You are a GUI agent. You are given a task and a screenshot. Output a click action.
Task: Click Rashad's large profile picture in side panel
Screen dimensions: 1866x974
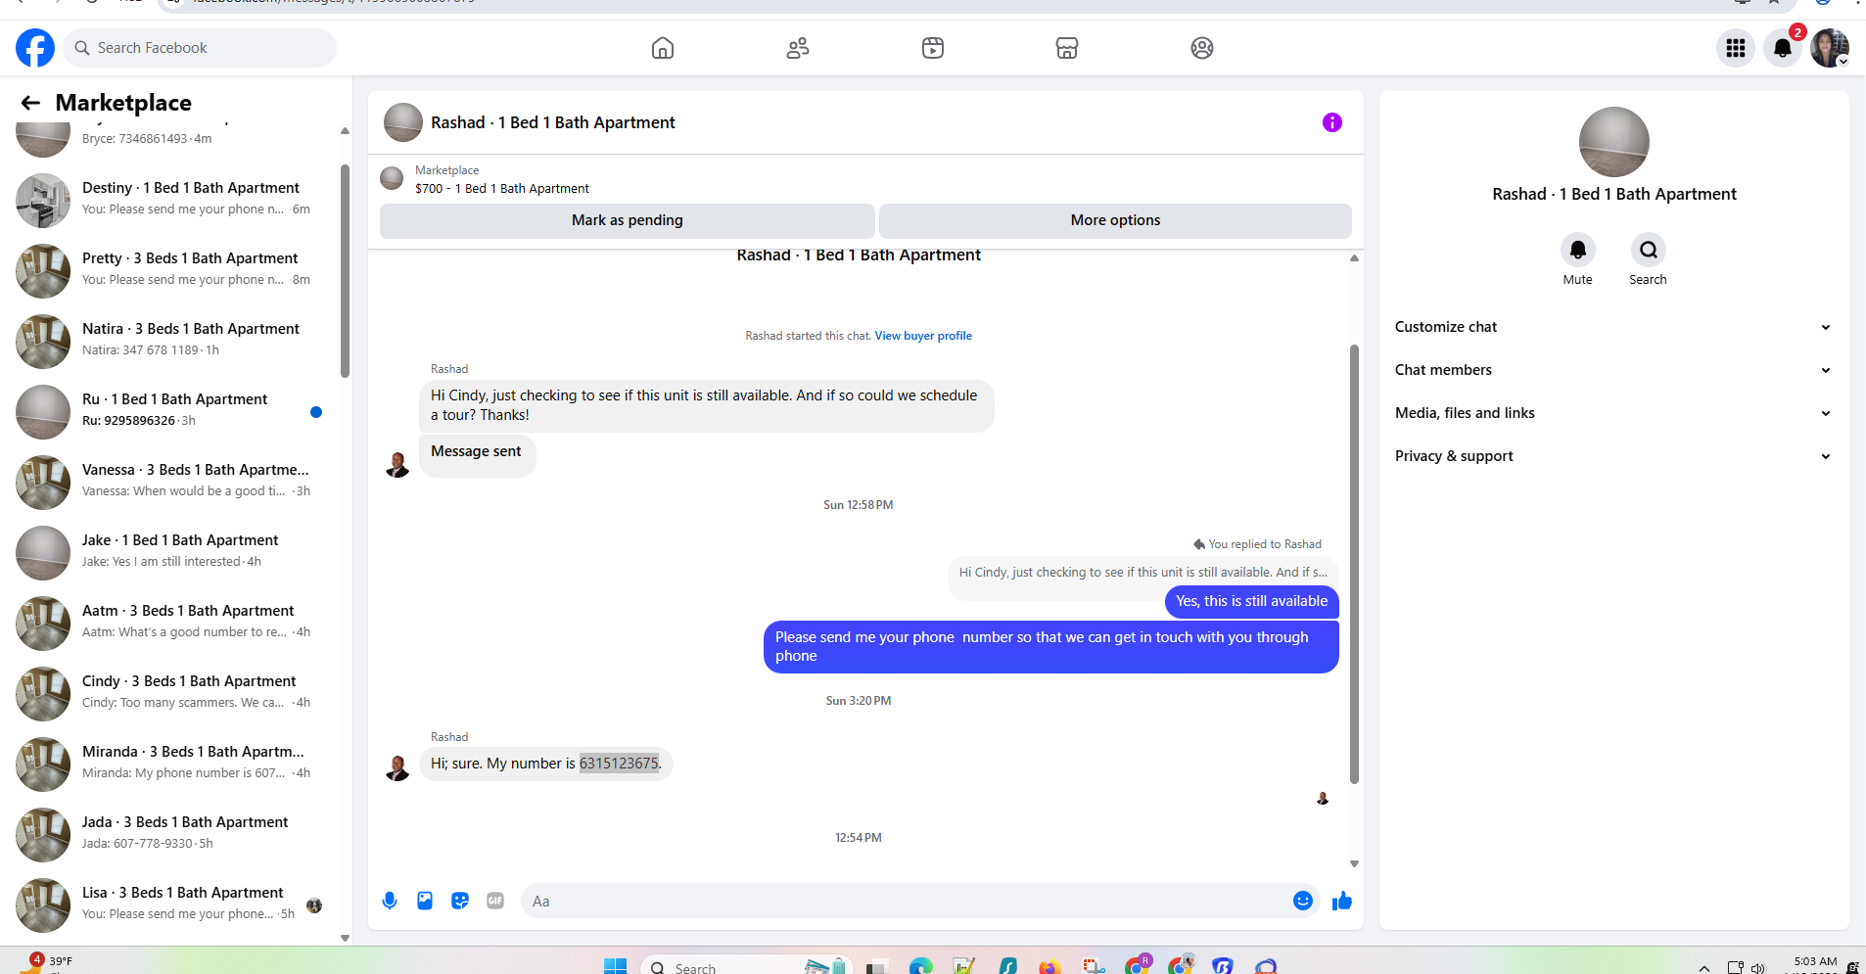tap(1613, 142)
